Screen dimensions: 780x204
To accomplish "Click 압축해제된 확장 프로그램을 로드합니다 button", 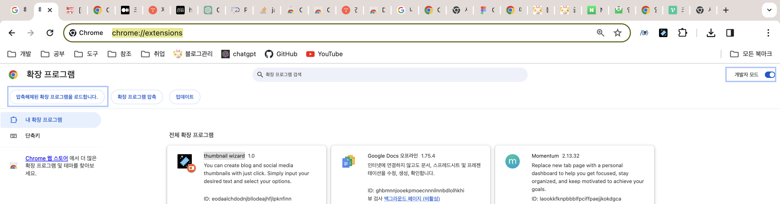I will tap(57, 97).
